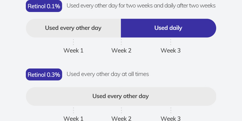Click dotted marker above Week 2 in Retinol 0.3% chart
242x121 pixels.
[121, 110]
